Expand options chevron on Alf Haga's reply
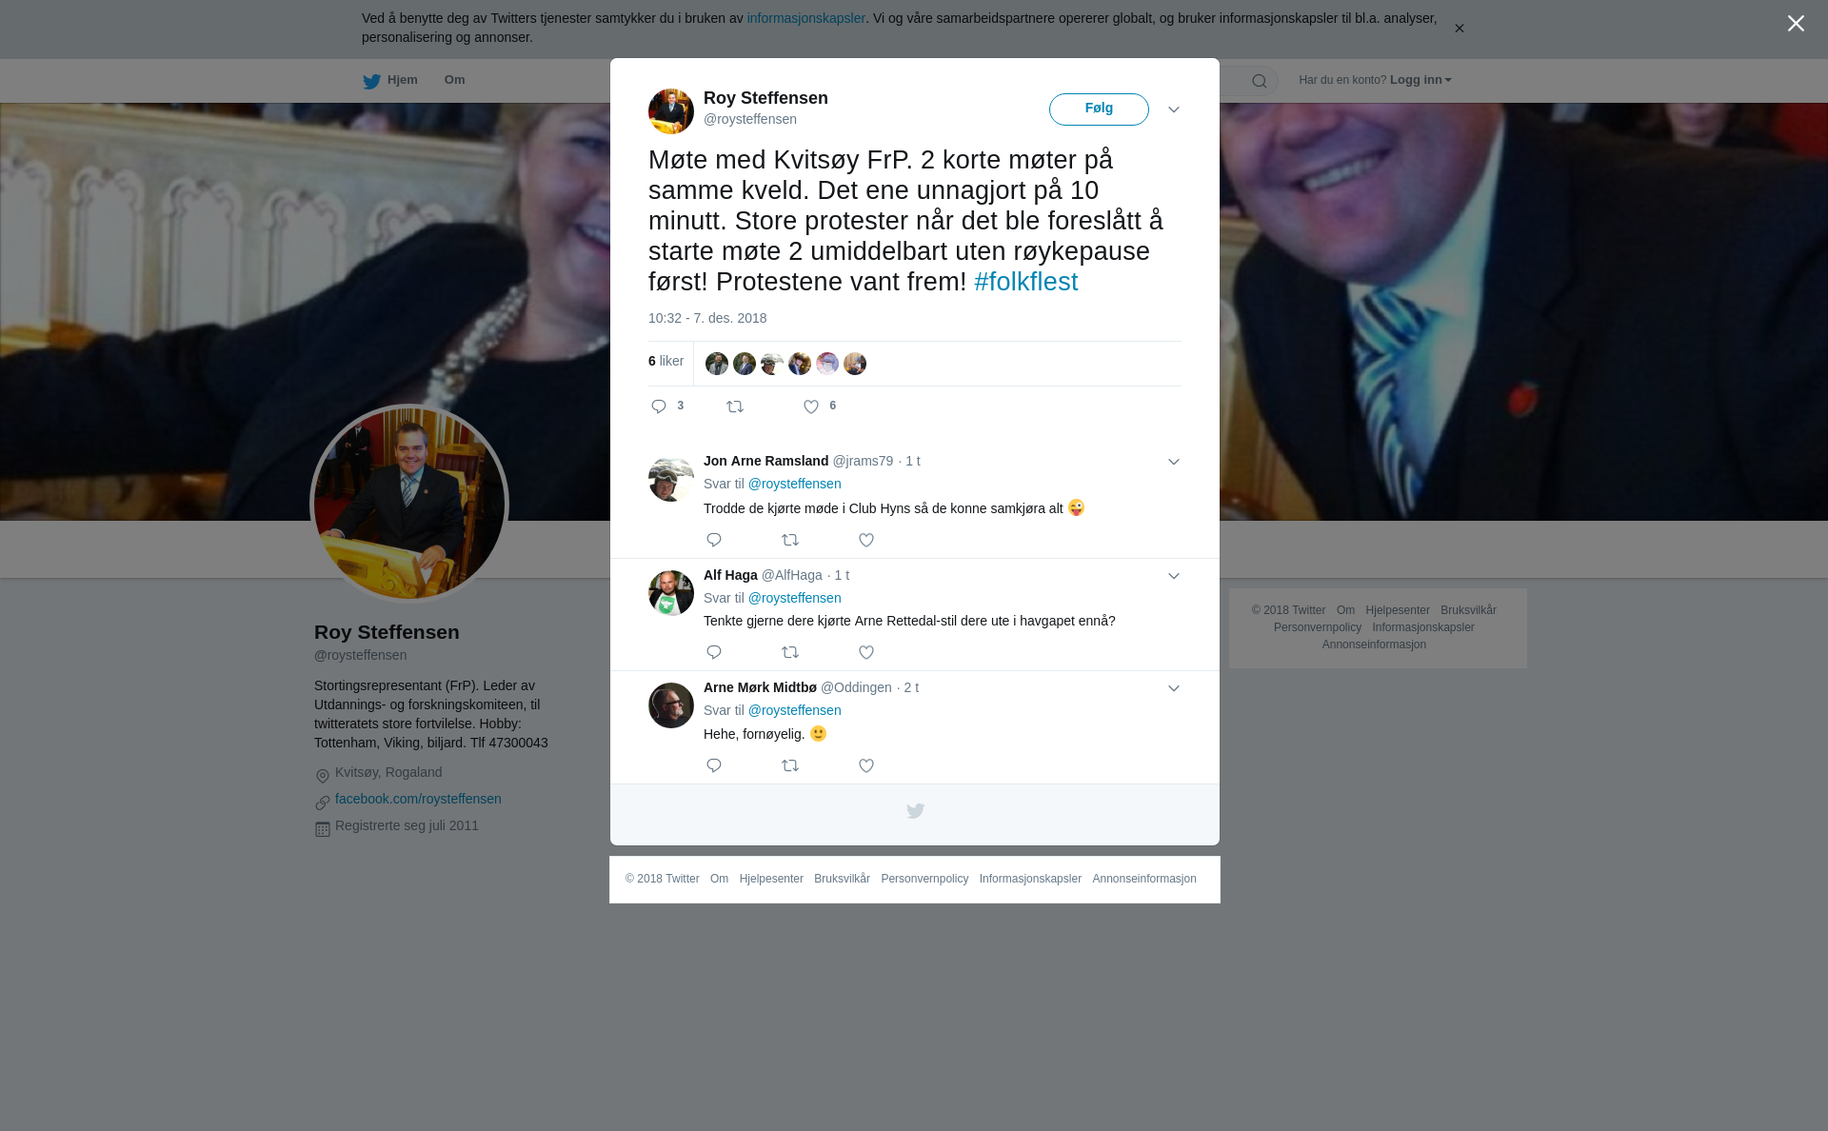Image resolution: width=1828 pixels, height=1131 pixels. 1174,577
